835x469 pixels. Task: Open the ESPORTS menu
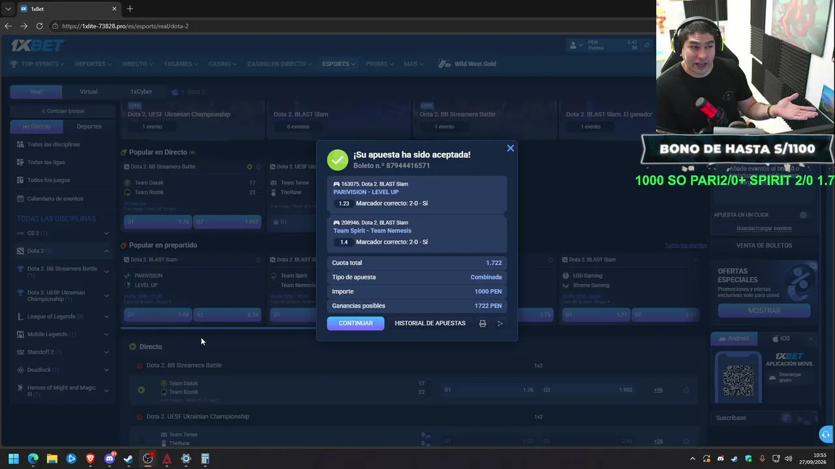tap(339, 64)
